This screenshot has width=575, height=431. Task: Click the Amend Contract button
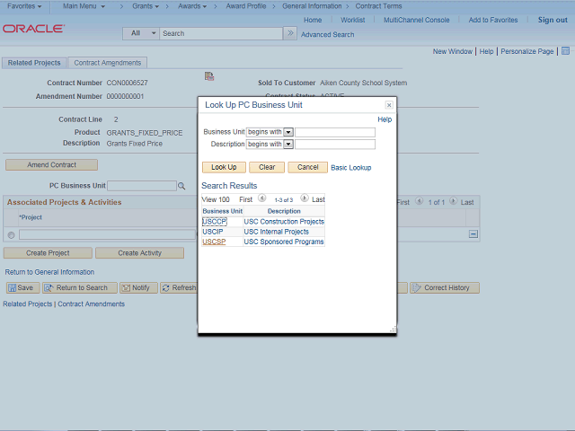[x=52, y=165]
